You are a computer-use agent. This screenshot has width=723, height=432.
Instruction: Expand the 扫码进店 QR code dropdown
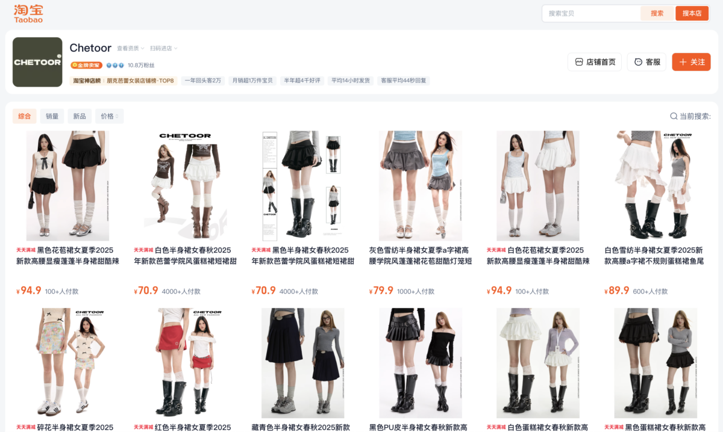[x=163, y=48]
